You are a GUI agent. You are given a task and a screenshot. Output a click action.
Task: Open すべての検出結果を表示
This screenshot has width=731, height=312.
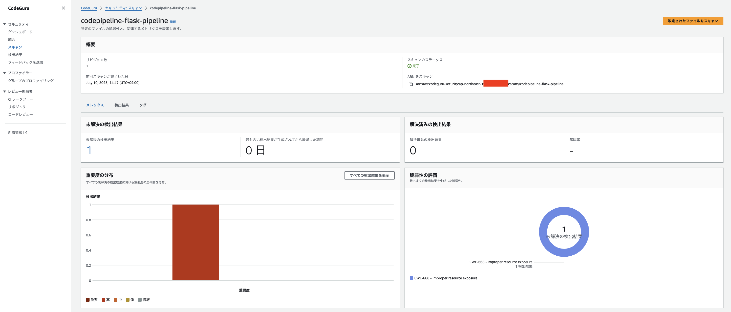pyautogui.click(x=369, y=175)
